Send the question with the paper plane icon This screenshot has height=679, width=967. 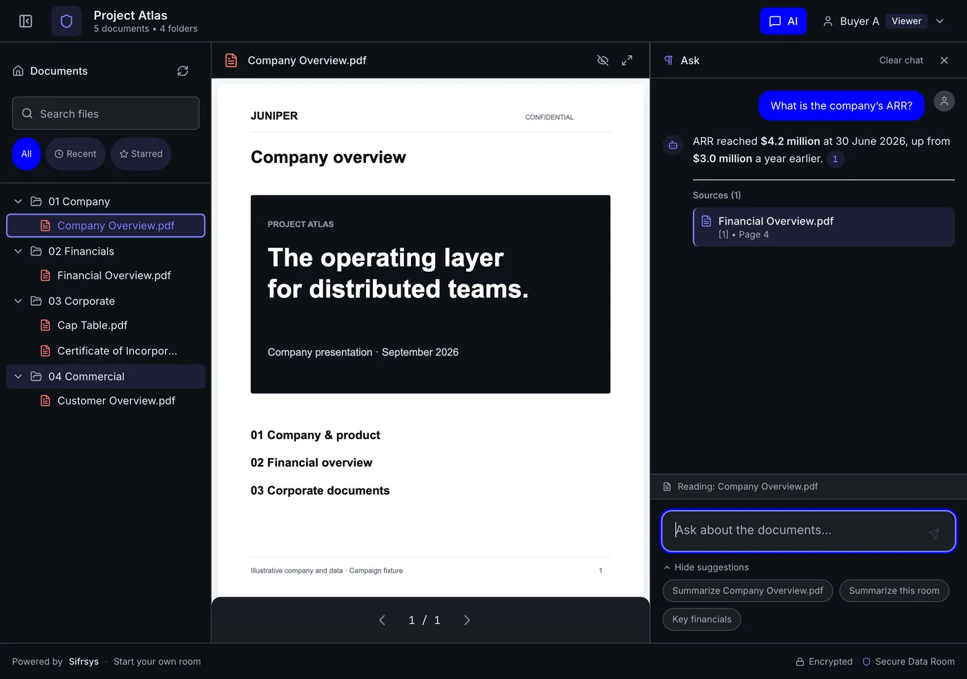(934, 533)
